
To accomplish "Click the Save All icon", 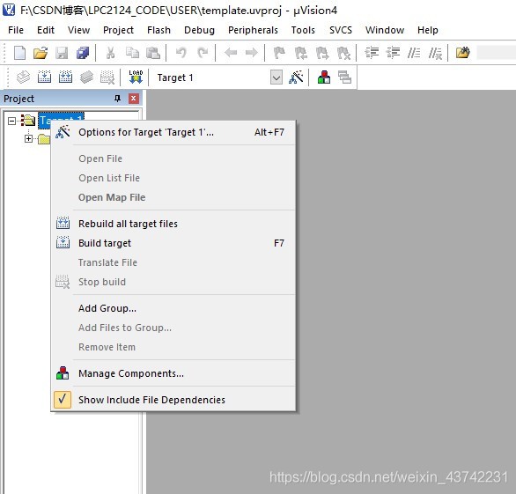I will pyautogui.click(x=83, y=53).
